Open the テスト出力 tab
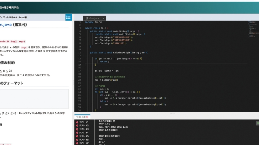The height and width of the screenshot is (145, 259). [x=82, y=117]
